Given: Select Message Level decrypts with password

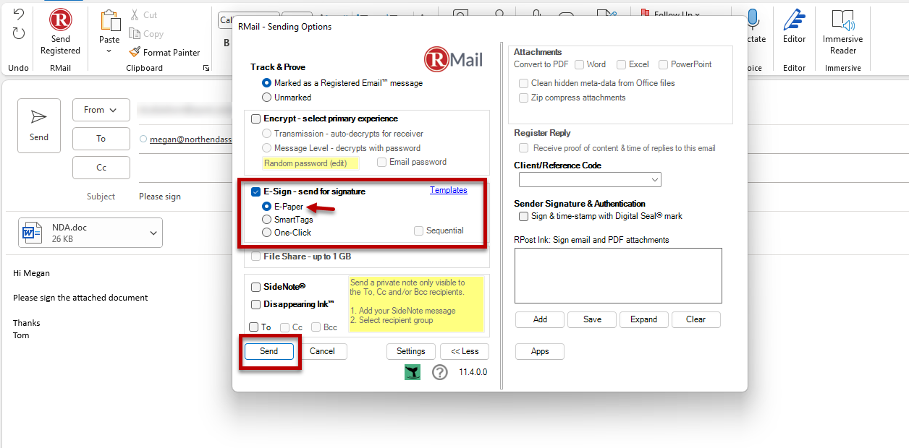Looking at the screenshot, I should (x=267, y=148).
